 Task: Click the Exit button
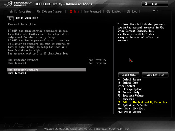pyautogui.click(x=155, y=4)
